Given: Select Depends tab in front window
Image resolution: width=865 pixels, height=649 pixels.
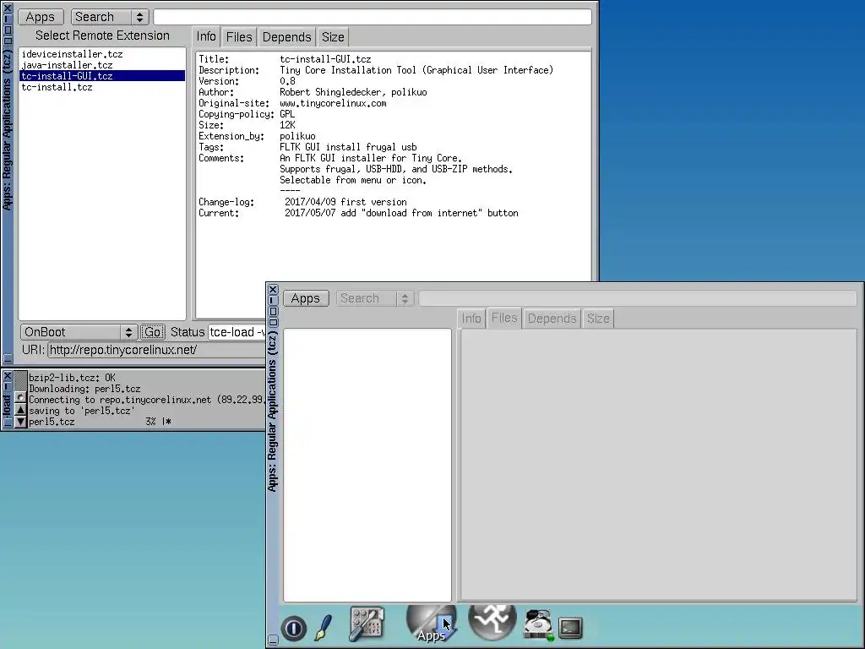Looking at the screenshot, I should pos(552,319).
